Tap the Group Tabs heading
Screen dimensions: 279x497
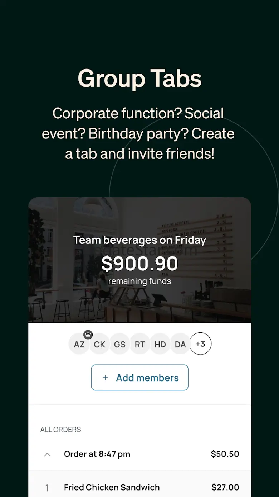tap(139, 79)
